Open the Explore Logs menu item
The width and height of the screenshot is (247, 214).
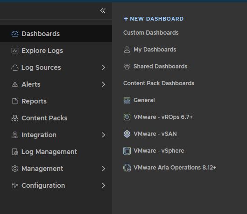56,51
